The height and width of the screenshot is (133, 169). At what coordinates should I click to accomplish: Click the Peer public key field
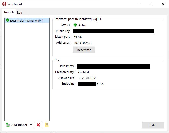113,66
